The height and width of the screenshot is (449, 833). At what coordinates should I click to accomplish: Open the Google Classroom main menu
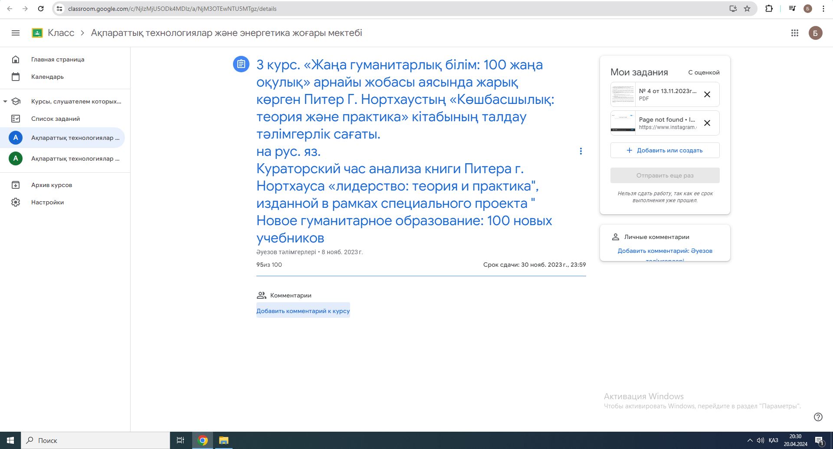(x=16, y=33)
